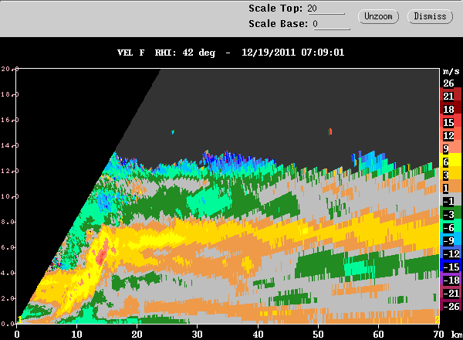Click yellow marker 2 at plot right edge

coord(437,320)
